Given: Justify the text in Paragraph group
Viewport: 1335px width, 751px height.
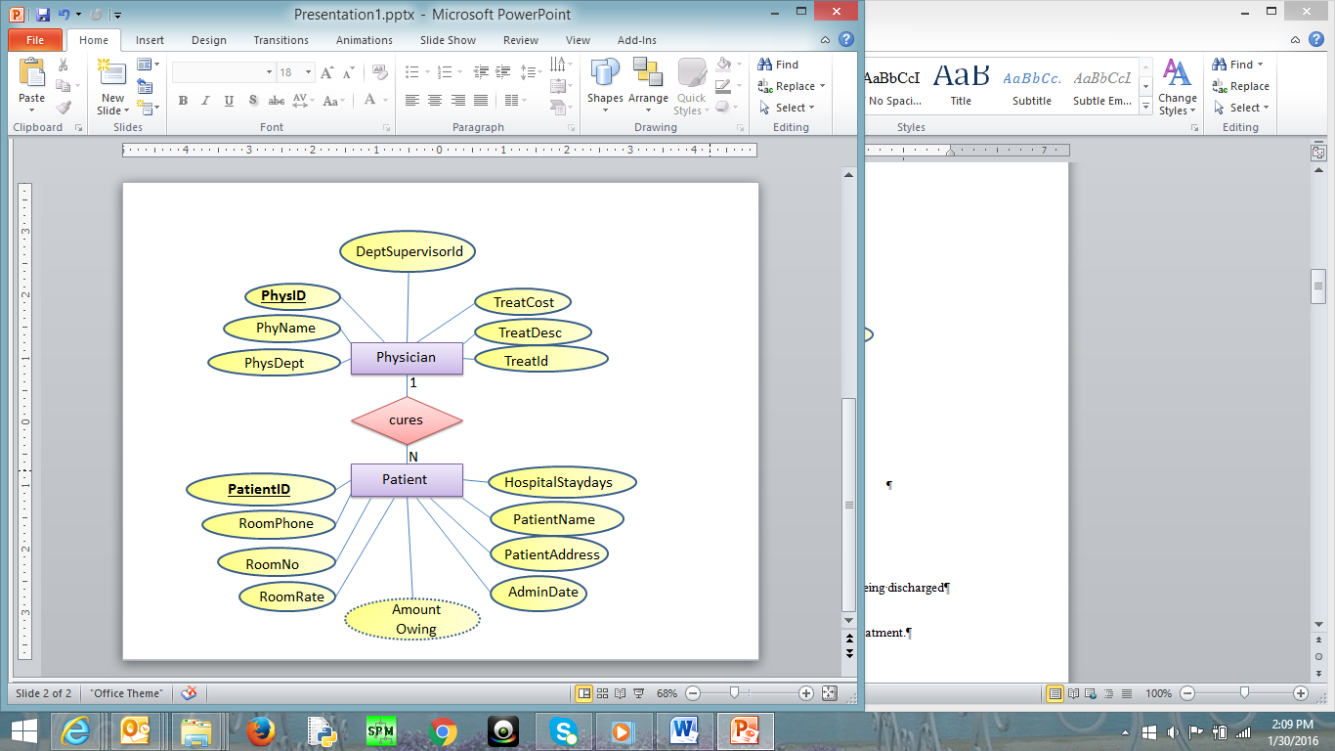Looking at the screenshot, I should pyautogui.click(x=481, y=101).
